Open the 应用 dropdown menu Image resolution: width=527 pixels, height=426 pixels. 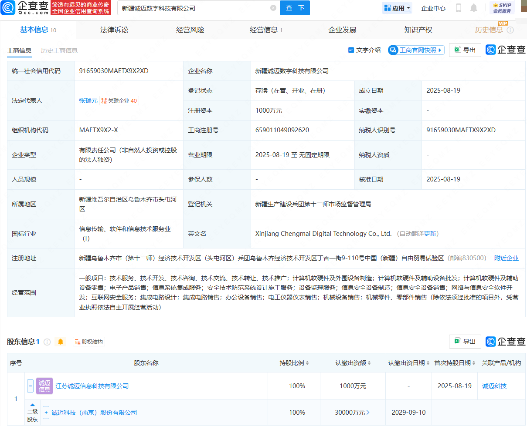coord(397,8)
